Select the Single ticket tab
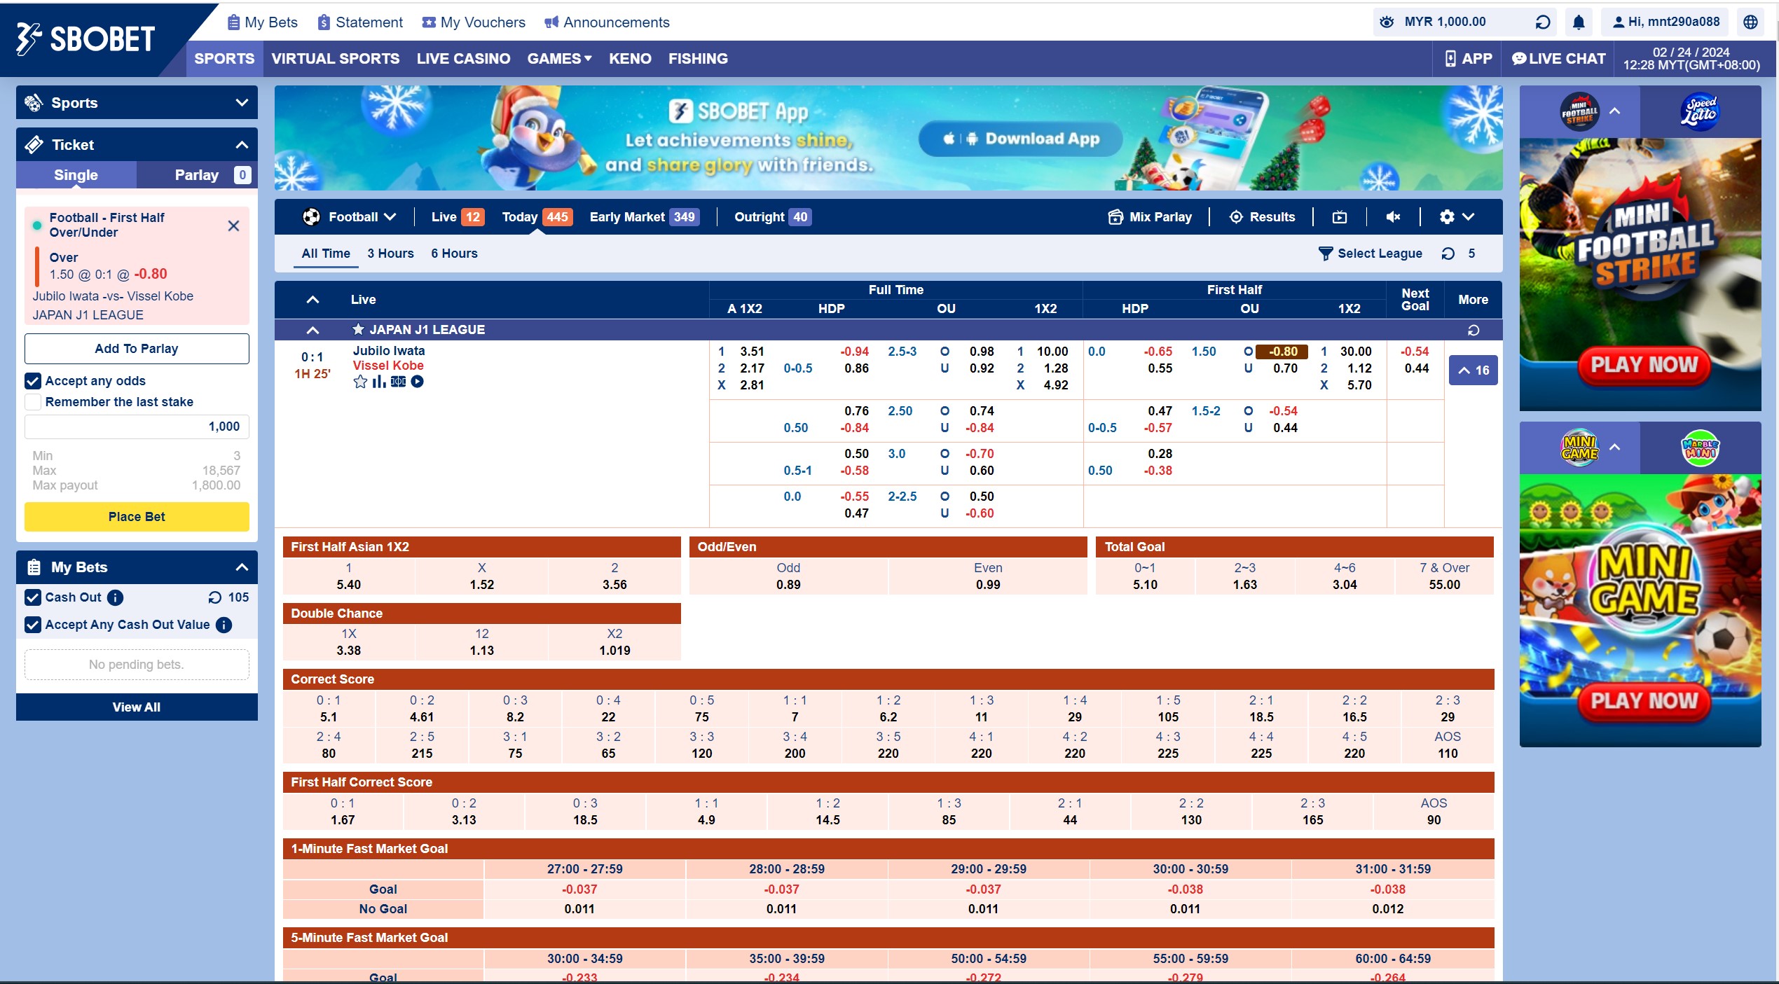 pos(76,175)
